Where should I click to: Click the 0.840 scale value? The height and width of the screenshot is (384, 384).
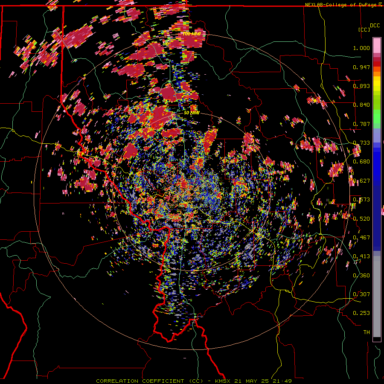coord(361,105)
